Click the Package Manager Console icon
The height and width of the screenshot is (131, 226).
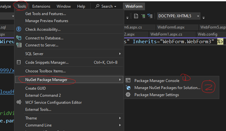pyautogui.click(x=128, y=80)
